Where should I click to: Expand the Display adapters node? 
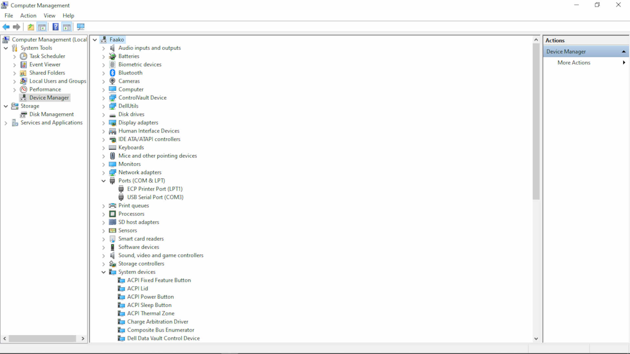(104, 123)
